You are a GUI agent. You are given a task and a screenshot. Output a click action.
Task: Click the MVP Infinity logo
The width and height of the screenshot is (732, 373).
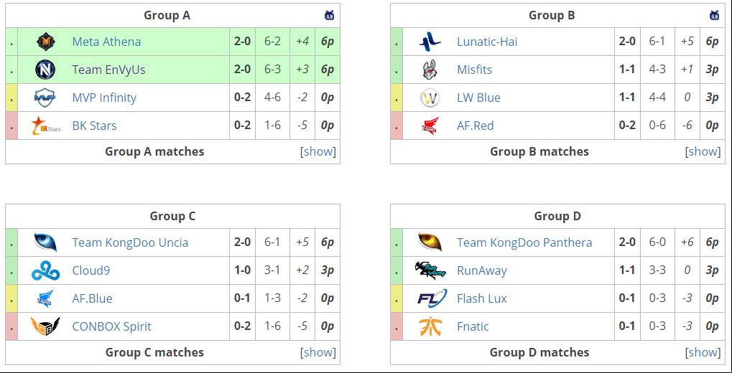(x=45, y=98)
